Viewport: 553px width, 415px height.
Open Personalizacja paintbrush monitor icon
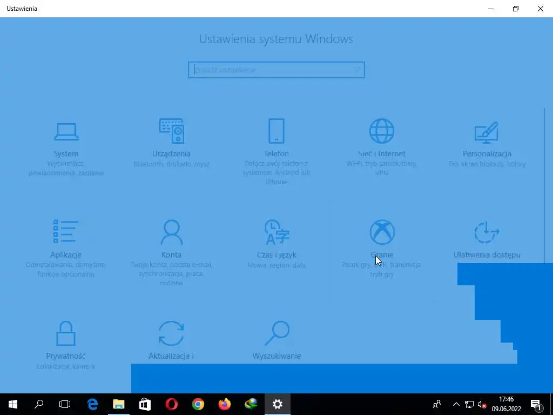487,132
